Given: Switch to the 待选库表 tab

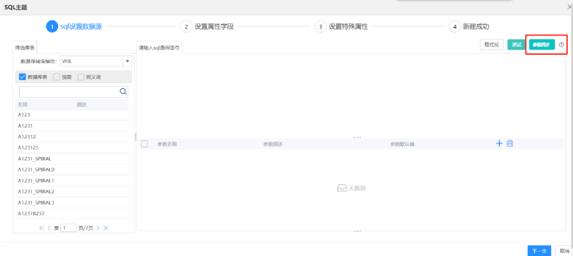Looking at the screenshot, I should pos(25,48).
